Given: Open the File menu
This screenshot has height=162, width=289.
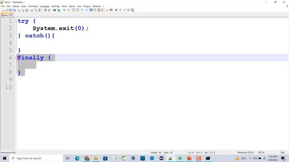Looking at the screenshot, I should pos(3,6).
